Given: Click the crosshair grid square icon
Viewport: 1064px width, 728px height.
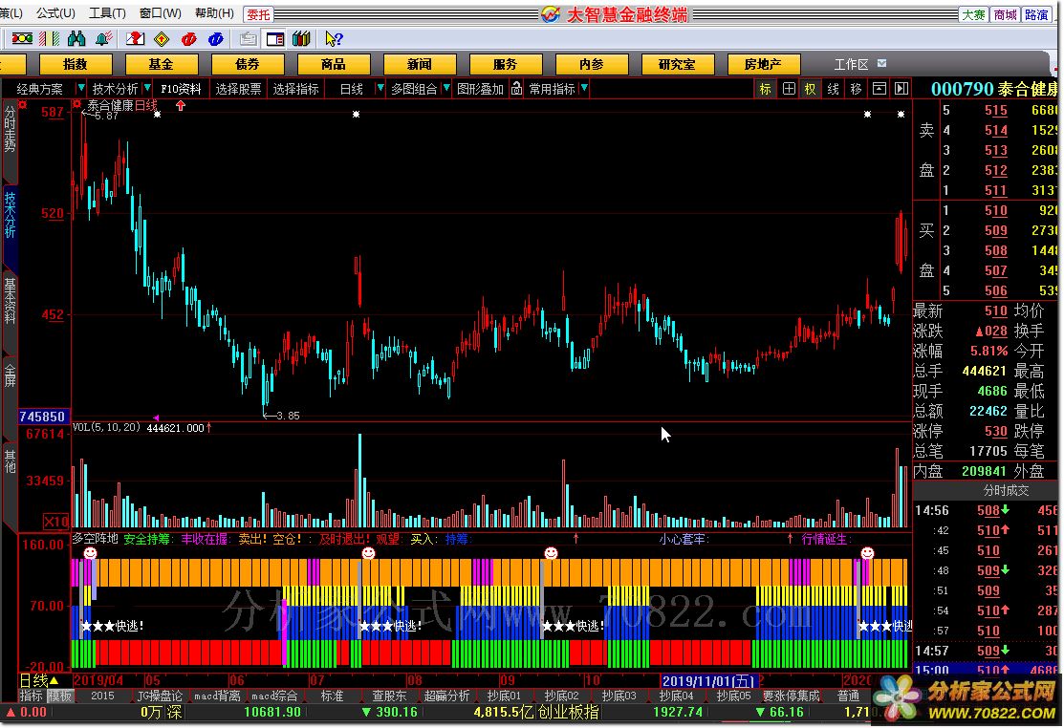Looking at the screenshot, I should 789,88.
